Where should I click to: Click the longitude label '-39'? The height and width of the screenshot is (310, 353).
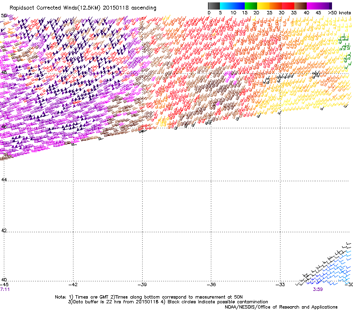(x=142, y=285)
